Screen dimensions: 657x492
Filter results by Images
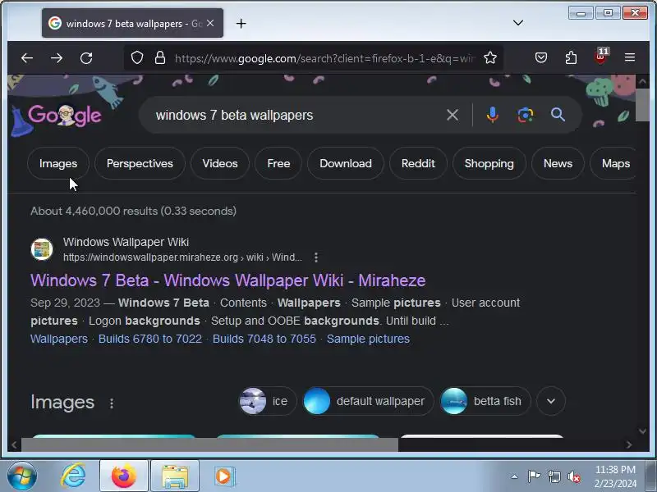click(x=58, y=163)
